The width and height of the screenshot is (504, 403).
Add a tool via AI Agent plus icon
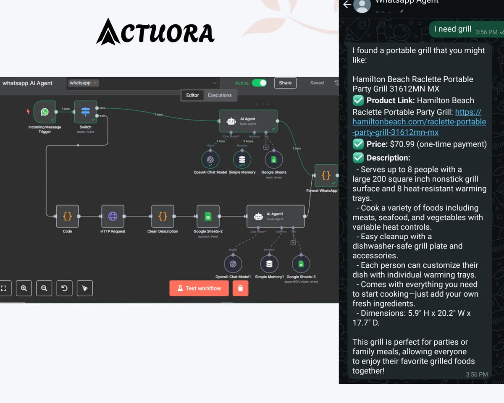point(266,147)
